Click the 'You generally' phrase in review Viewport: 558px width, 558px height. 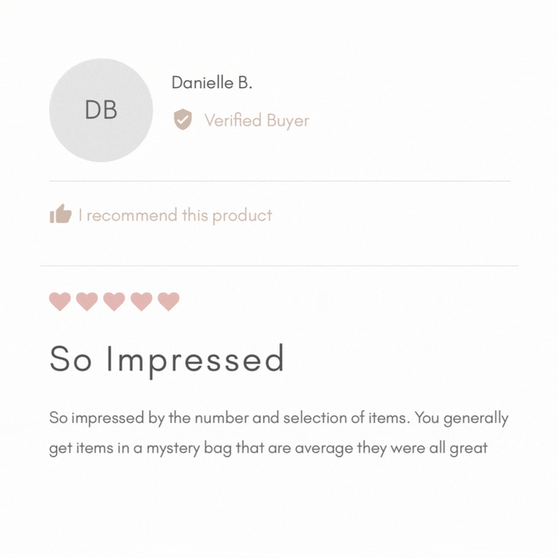[461, 418]
